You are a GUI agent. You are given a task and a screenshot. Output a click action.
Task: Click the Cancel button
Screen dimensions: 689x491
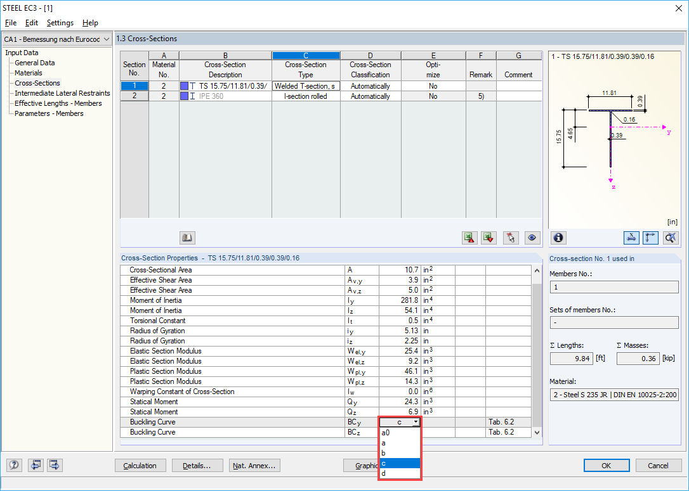pos(658,466)
